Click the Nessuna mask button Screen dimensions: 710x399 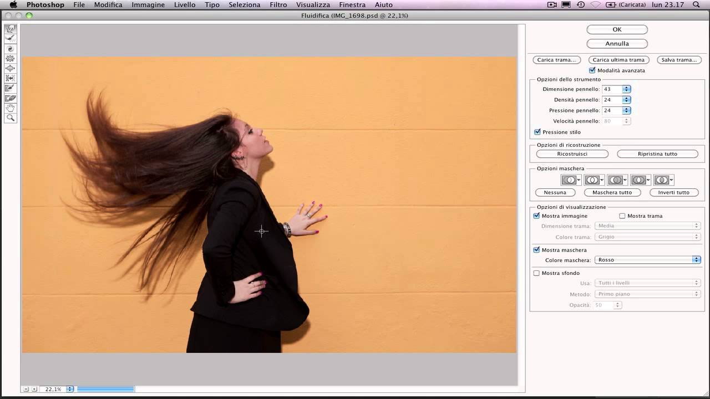555,192
